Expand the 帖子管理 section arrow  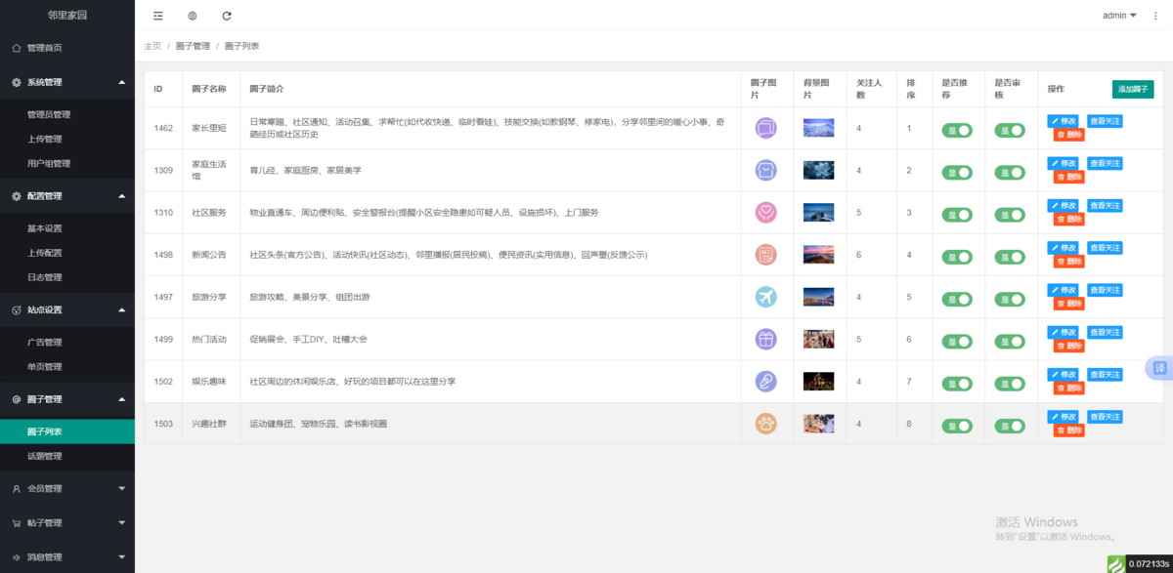pyautogui.click(x=121, y=523)
